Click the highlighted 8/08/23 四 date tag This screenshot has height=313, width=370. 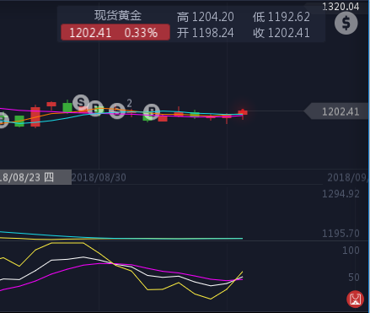pos(35,177)
